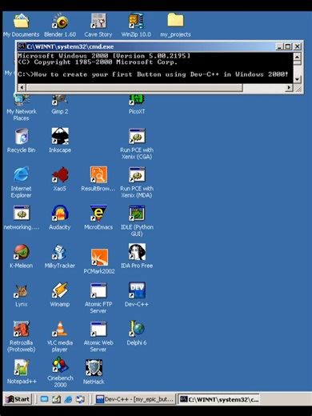
Task: Select the cmd.exe taskbar button
Action: [x=218, y=399]
